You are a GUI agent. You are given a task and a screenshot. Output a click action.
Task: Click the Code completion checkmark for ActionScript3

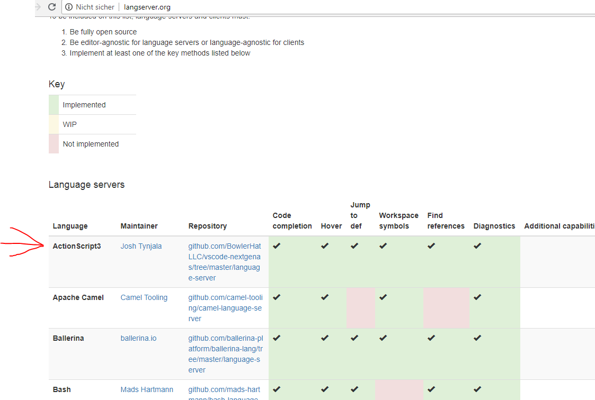point(277,246)
